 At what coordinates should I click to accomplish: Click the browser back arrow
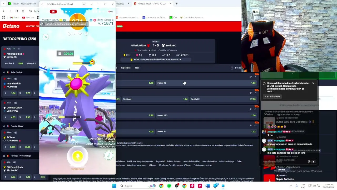click(4, 11)
